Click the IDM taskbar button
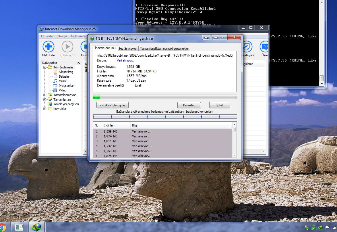Image resolution: width=337 pixels, height=232 pixels. pos(36,227)
